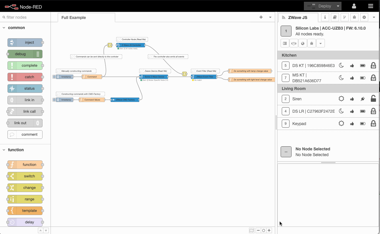380x234 pixels.
Task: Select the ZWave JS sidebar tab
Action: pos(298,18)
